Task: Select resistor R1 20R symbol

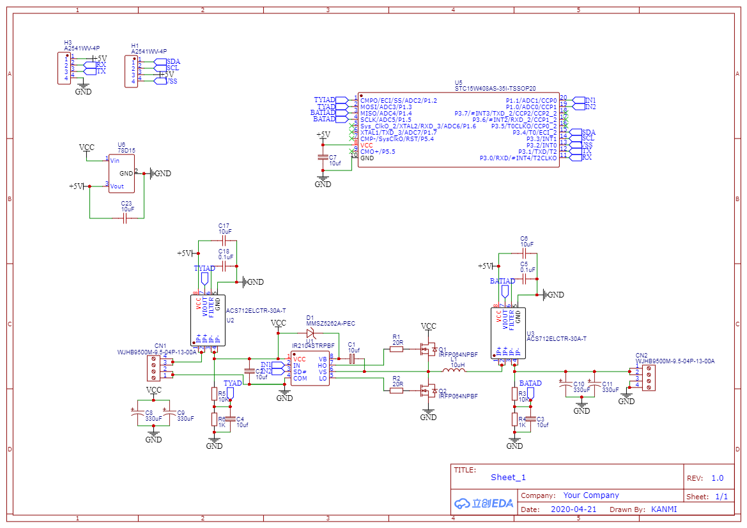Action: pos(396,349)
